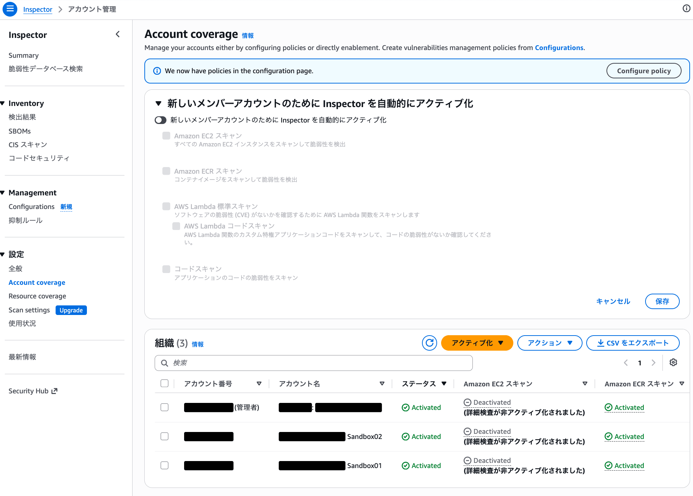This screenshot has width=693, height=496.
Task: Open Scan settings in sidebar
Action: 29,310
